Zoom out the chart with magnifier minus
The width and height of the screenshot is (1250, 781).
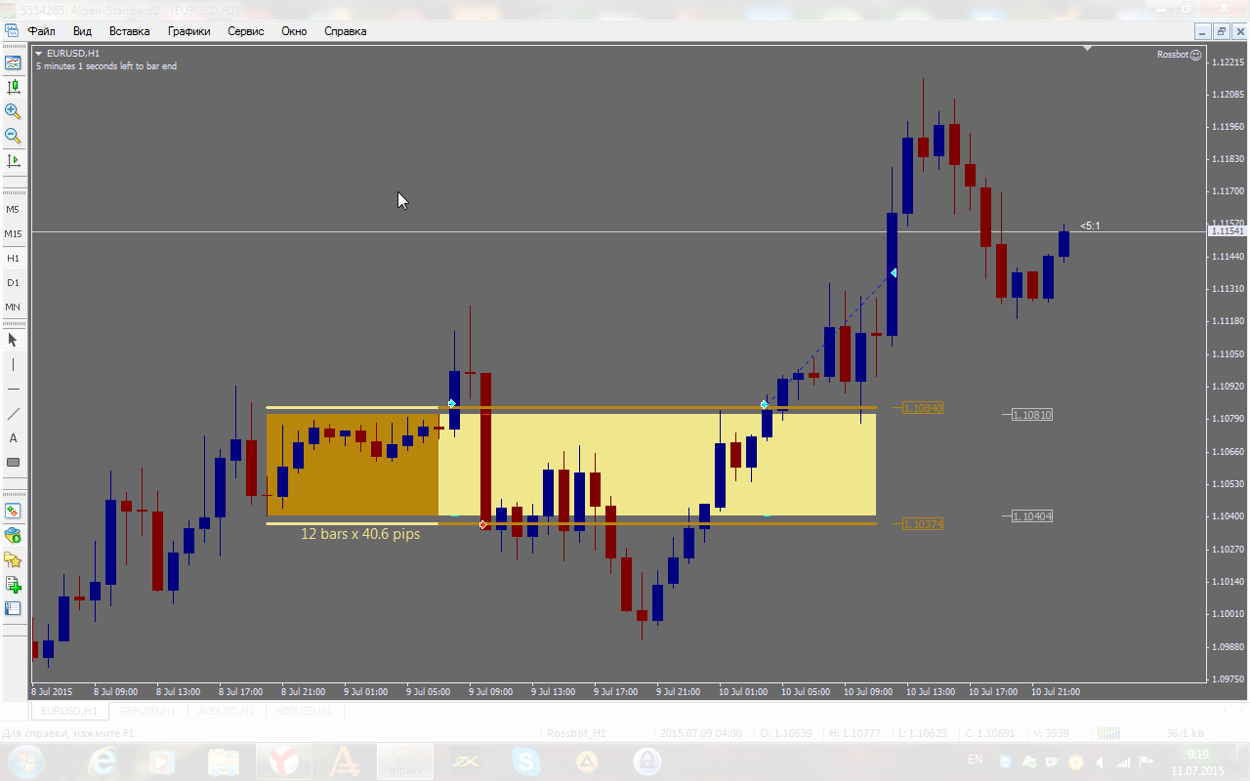13,136
